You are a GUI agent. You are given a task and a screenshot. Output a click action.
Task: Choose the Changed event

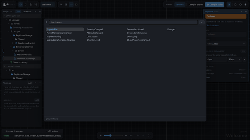171,29
